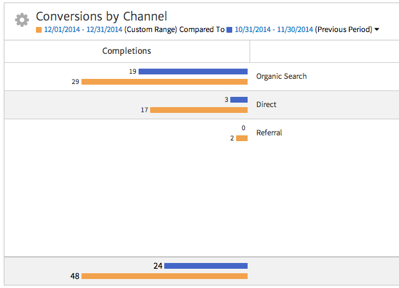Select the Referral channel label
The width and height of the screenshot is (399, 288).
click(x=269, y=133)
